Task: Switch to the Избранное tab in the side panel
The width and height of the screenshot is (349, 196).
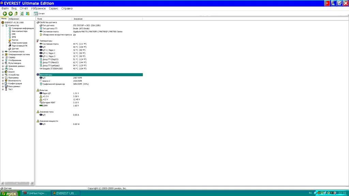Action: (14, 19)
